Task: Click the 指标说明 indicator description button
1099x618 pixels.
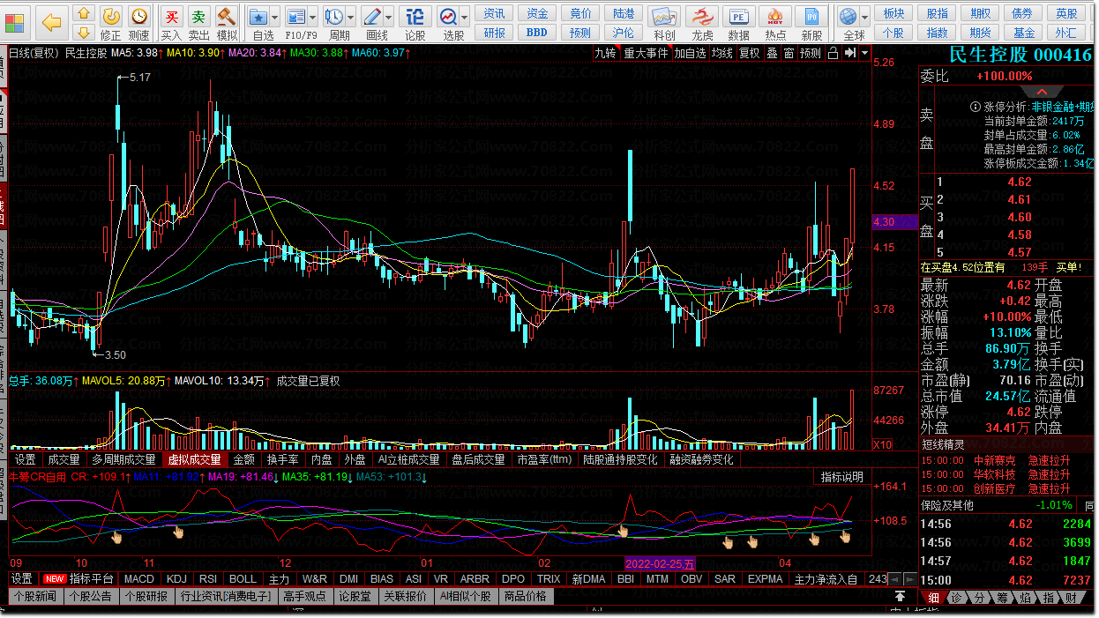Action: point(842,477)
